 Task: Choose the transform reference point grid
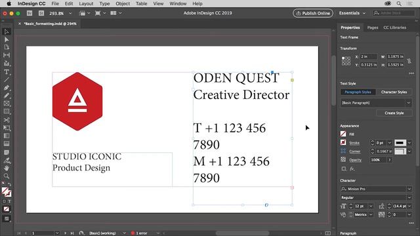(x=346, y=61)
